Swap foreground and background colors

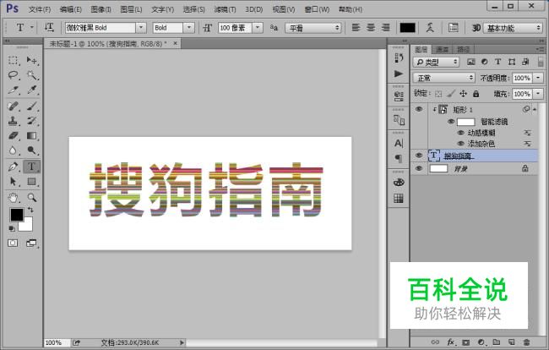30,210
